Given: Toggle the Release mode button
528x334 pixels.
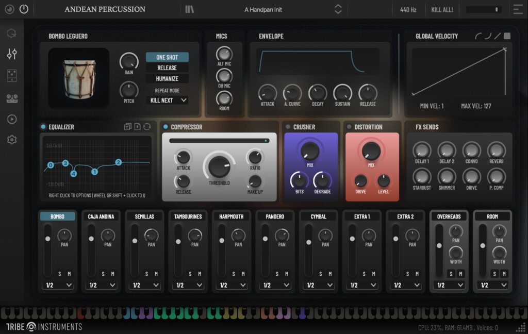Looking at the screenshot, I should point(167,68).
